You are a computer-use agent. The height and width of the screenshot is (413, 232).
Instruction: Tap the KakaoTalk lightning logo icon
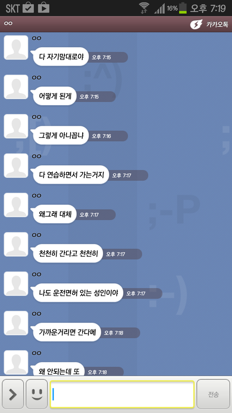coord(196,25)
